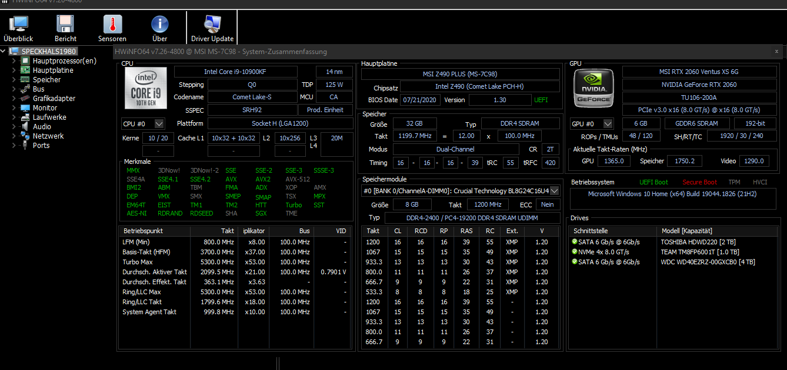The image size is (787, 370).
Task: Open the Sensoren thermometer icon
Action: pyautogui.click(x=112, y=24)
